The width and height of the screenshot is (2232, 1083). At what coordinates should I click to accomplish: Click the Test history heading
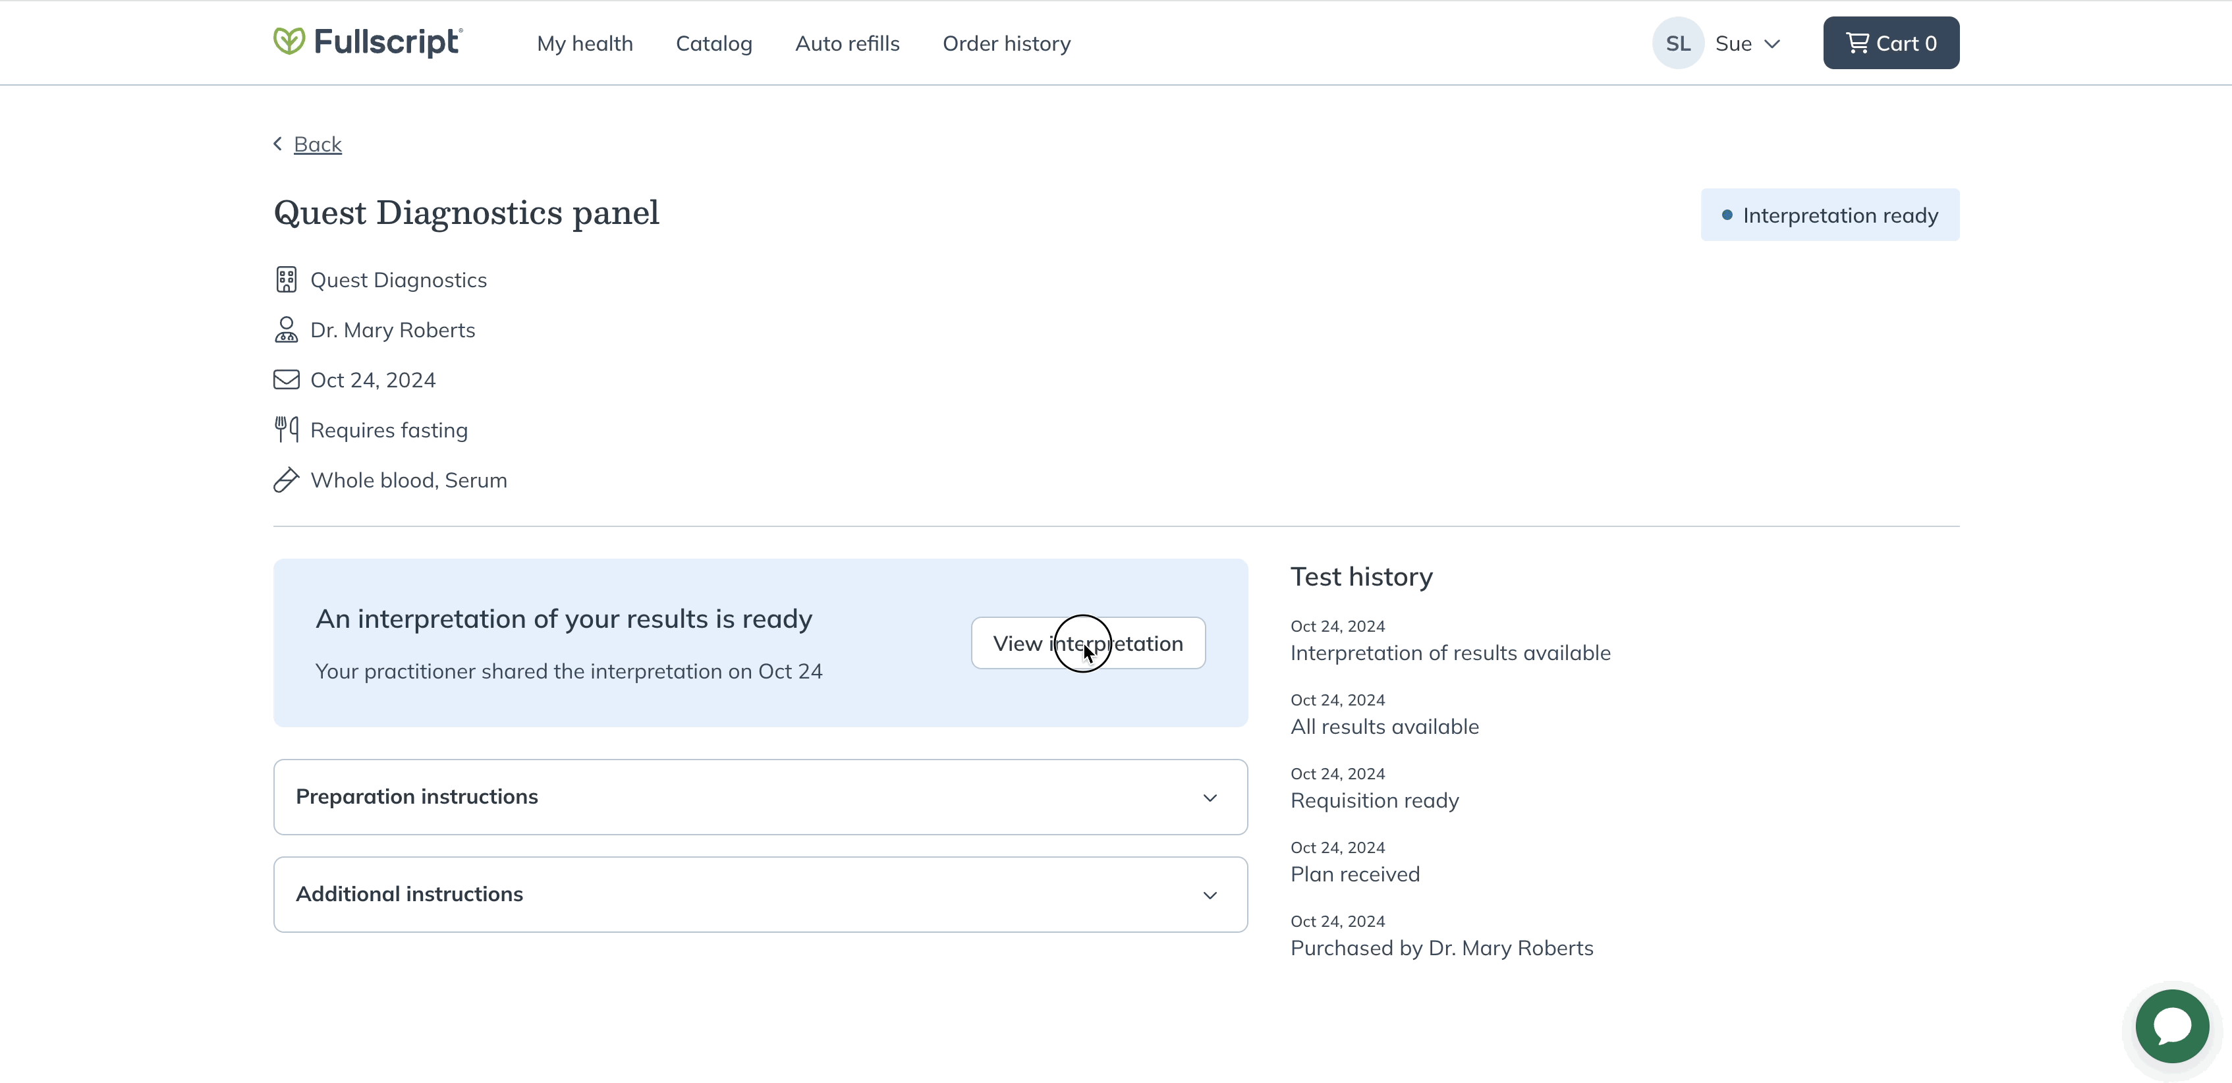(1361, 577)
